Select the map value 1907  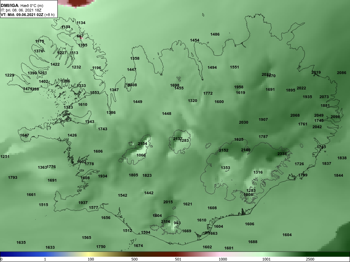point(263,119)
